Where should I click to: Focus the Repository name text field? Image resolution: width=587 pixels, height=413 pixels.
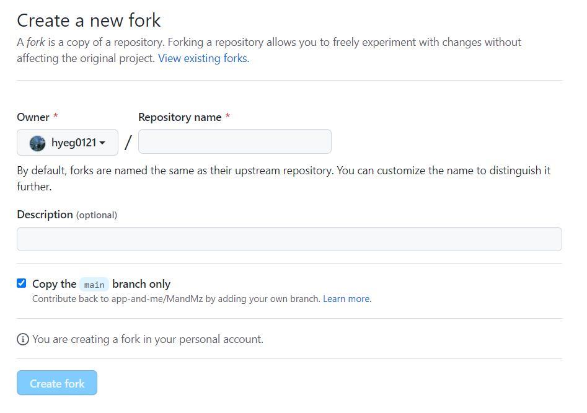234,141
